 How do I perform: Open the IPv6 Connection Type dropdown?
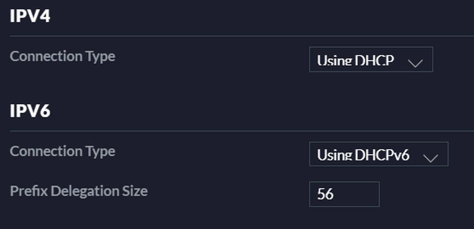click(x=378, y=154)
